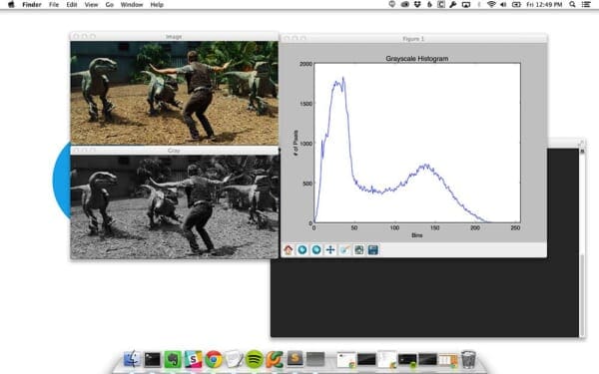Open Sublime Text from the Dock

pyautogui.click(x=295, y=359)
